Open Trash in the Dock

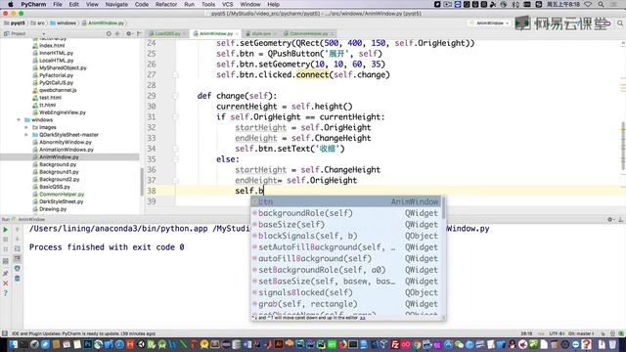613,344
